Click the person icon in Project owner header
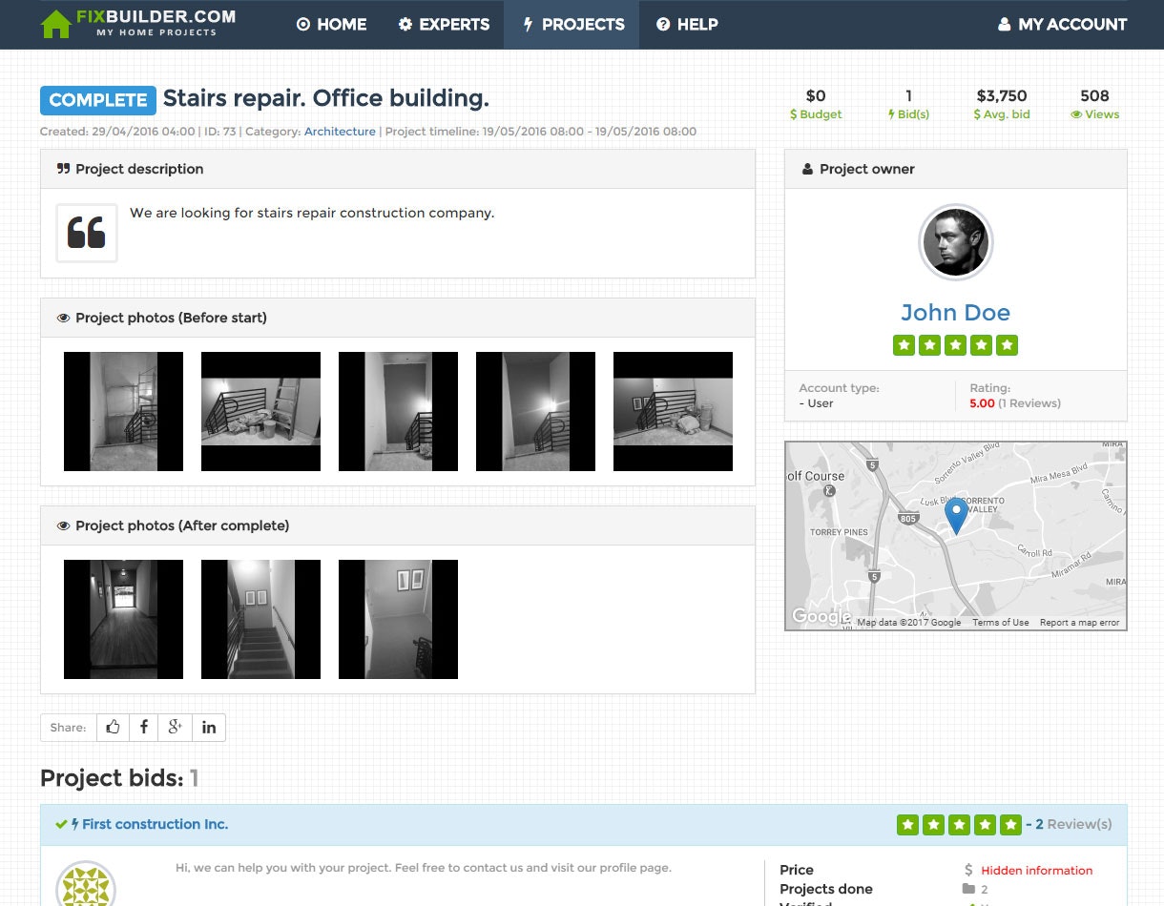The image size is (1164, 906). coord(806,169)
